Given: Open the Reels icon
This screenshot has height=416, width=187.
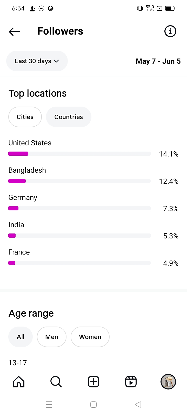Looking at the screenshot, I should pos(131,382).
